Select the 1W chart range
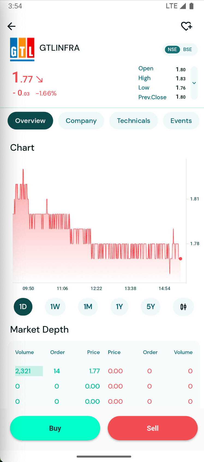Screen dimensions: 204x462 [x=55, y=307]
